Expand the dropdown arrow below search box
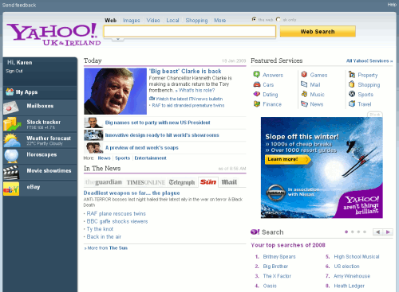The height and width of the screenshot is (292, 399). point(118,39)
